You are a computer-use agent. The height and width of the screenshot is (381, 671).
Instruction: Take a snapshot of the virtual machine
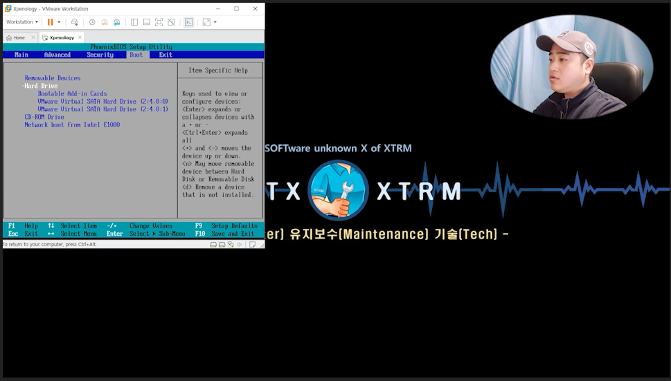(x=92, y=22)
